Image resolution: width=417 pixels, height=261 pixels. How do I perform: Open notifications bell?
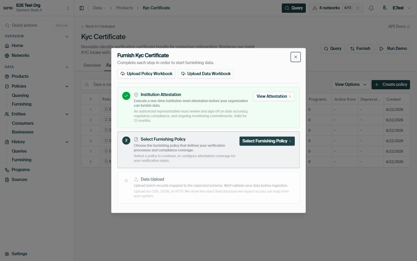tap(371, 8)
